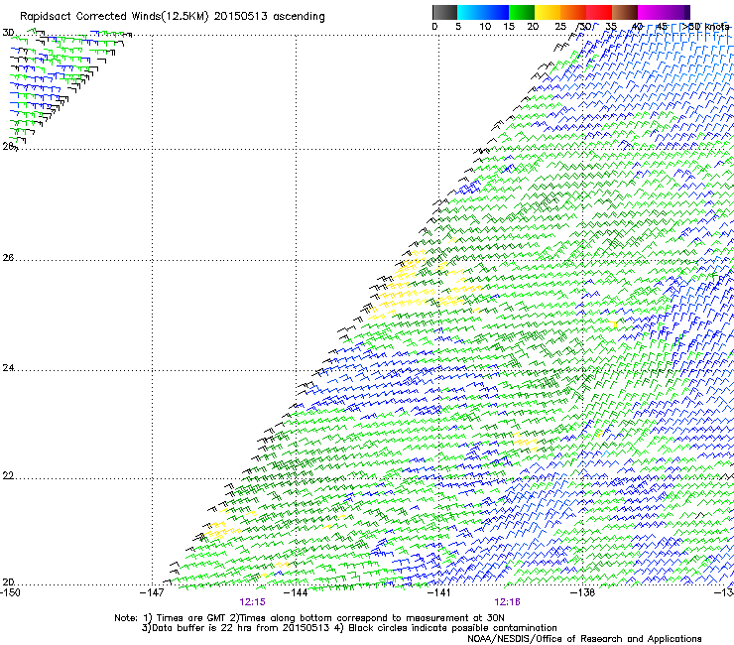Click the longitude label '-144'
Image resolution: width=734 pixels, height=645 pixels.
click(296, 592)
